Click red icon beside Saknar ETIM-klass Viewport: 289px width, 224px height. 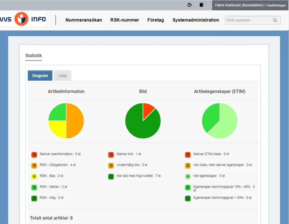(188, 155)
